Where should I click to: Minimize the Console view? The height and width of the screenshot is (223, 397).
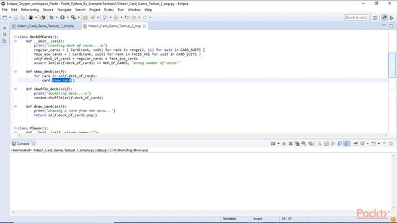coord(384,143)
